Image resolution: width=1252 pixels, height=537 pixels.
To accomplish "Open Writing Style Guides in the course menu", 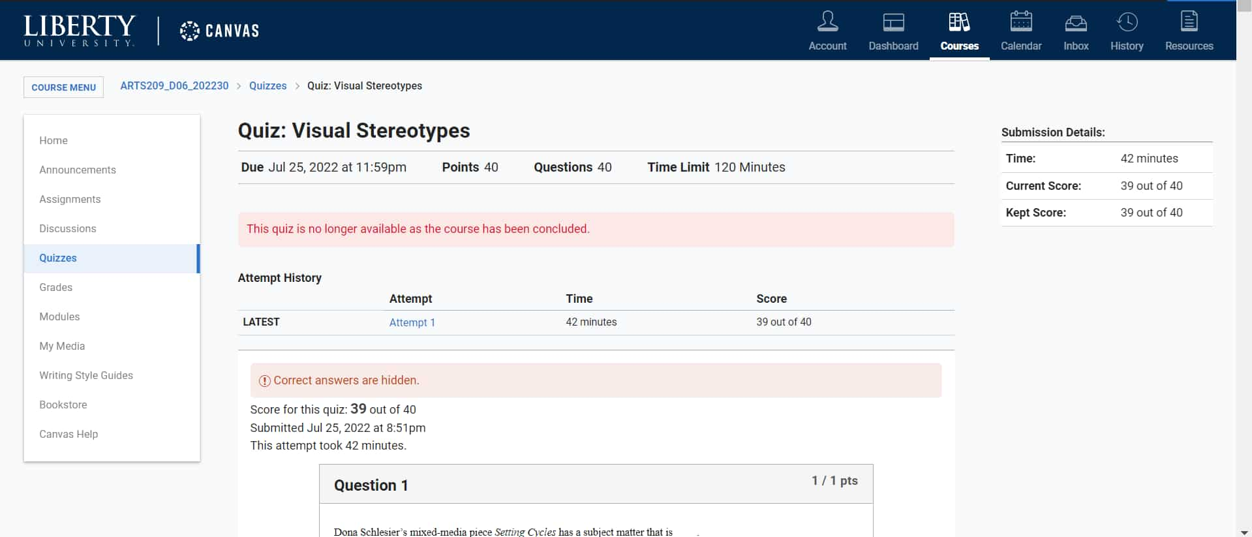I will coord(86,375).
